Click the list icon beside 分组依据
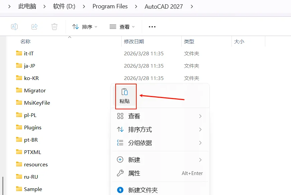 point(120,143)
